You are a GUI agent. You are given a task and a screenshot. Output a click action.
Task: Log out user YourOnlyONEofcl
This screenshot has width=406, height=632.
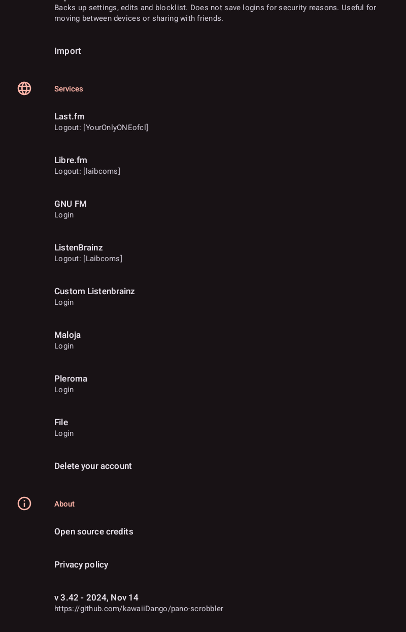pos(101,128)
